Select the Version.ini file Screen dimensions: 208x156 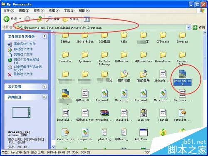65,134
